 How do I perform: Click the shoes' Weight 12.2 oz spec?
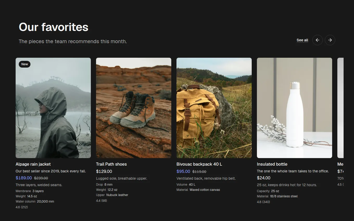tap(107, 190)
